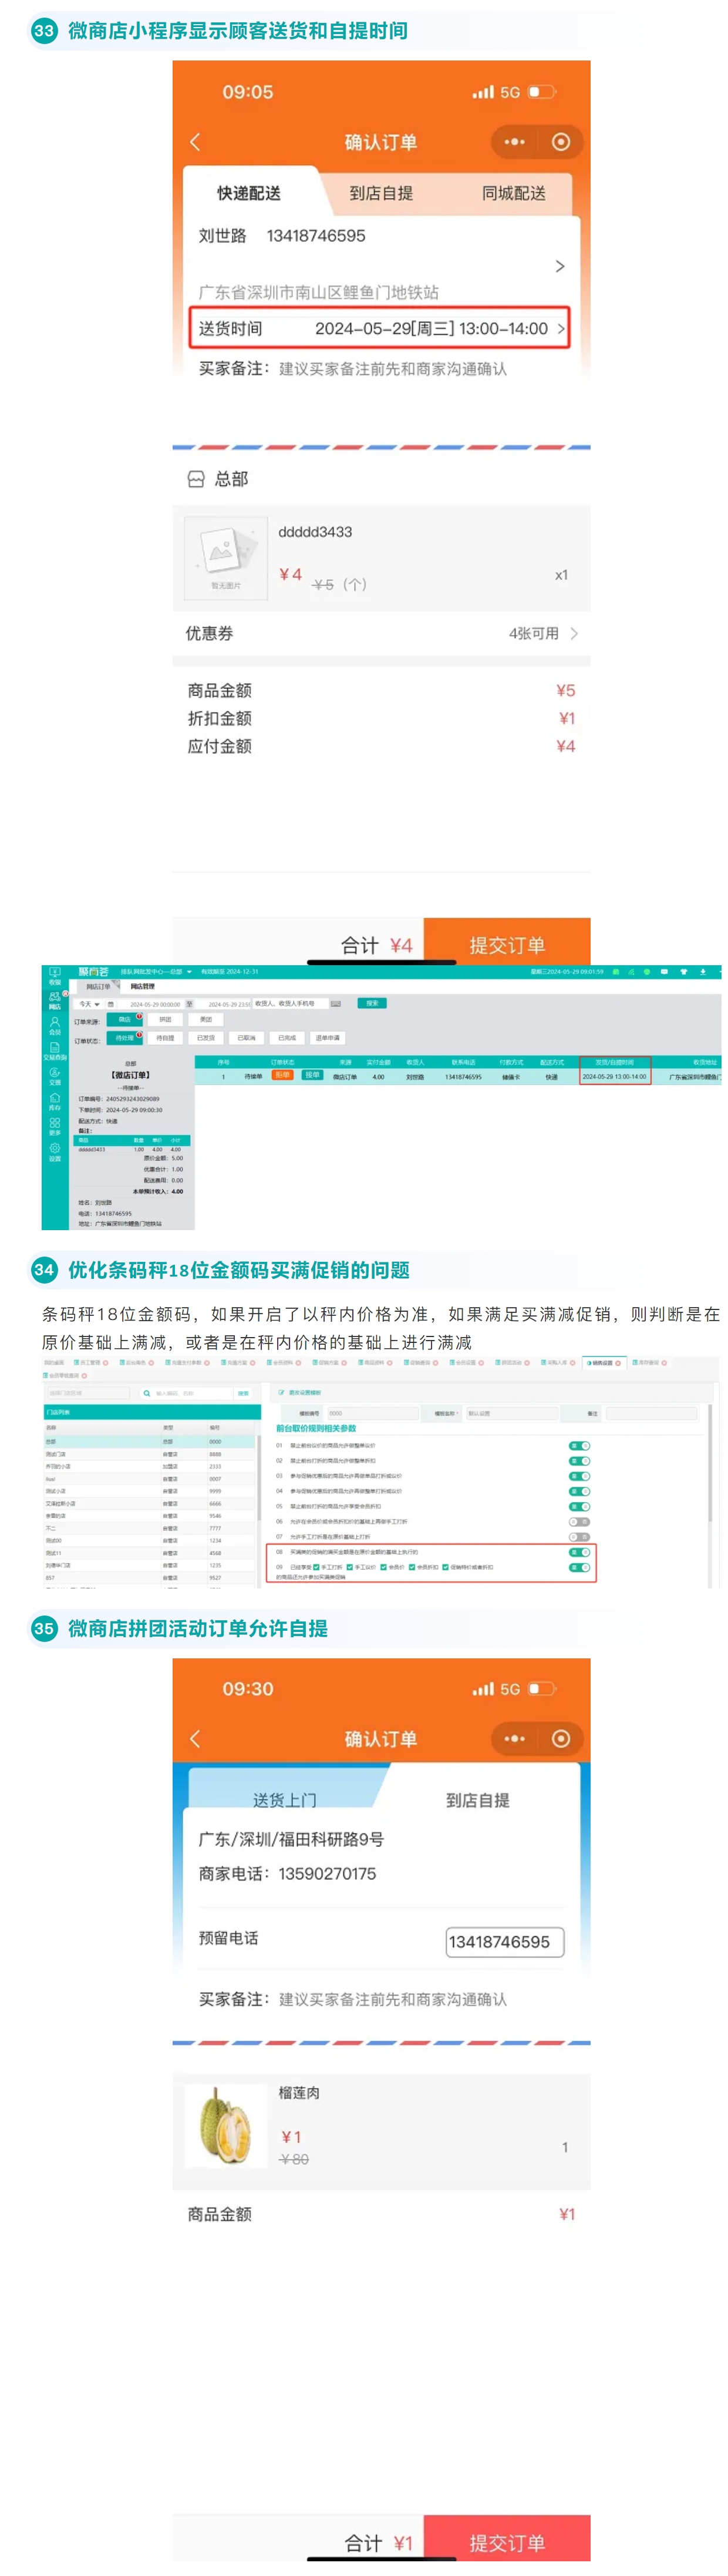Uncheck the 手工打折 checkbox in rule 09
The width and height of the screenshot is (728, 2576).
coord(317,1567)
